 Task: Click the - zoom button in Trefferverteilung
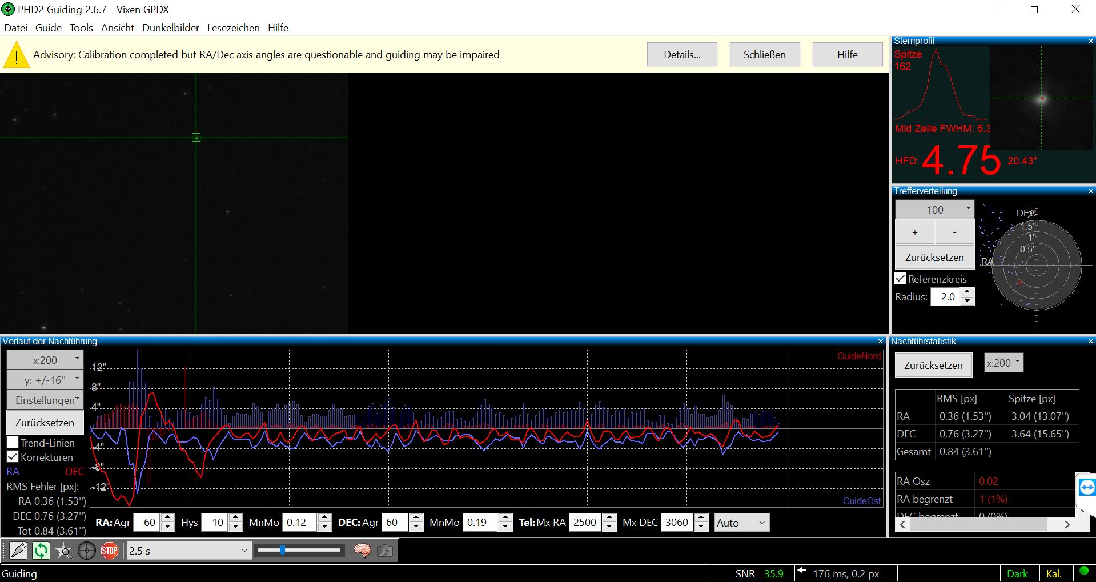click(954, 232)
